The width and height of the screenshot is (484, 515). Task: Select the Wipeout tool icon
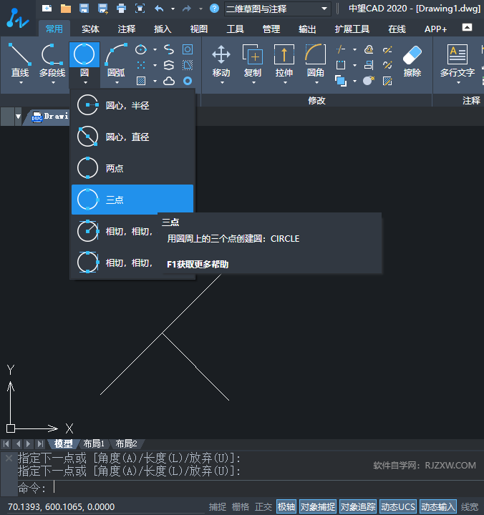click(188, 65)
